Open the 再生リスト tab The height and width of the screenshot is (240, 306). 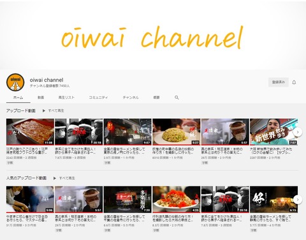coord(66,98)
